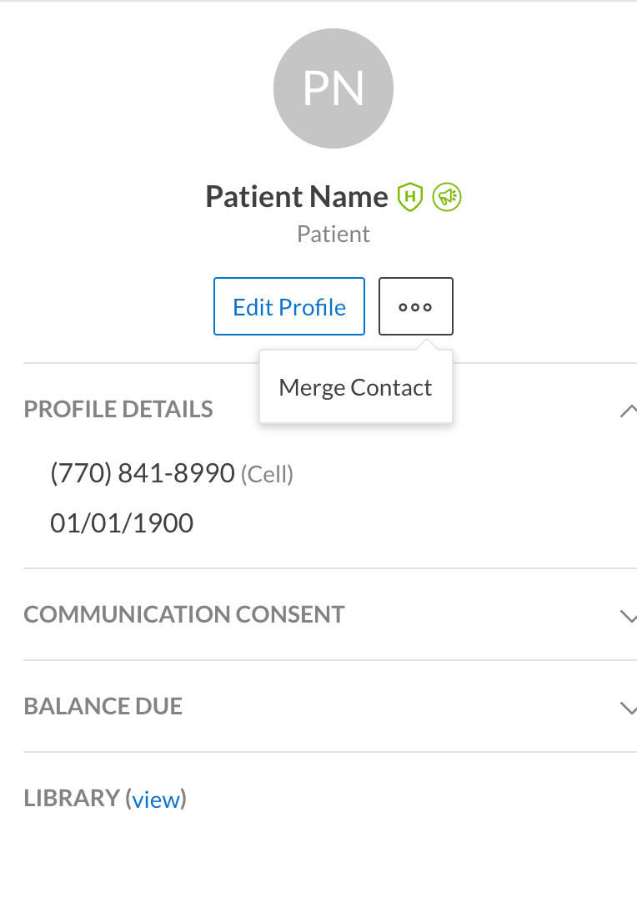Click the Patient Name heading
This screenshot has width=637, height=903.
point(296,196)
